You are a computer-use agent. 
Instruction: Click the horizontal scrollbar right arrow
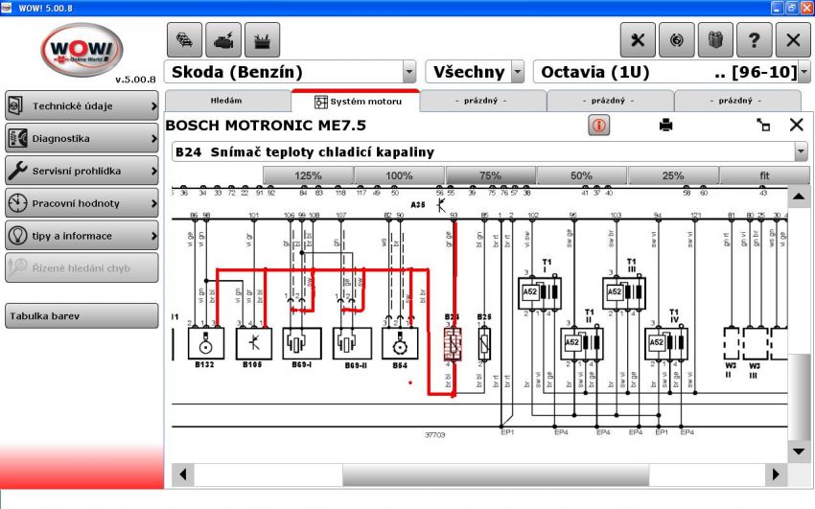click(x=775, y=474)
